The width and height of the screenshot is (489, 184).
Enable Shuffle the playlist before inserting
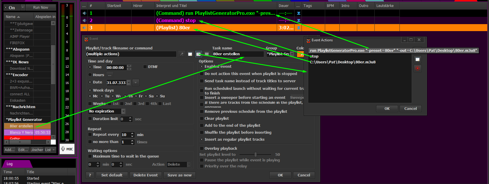201,133
